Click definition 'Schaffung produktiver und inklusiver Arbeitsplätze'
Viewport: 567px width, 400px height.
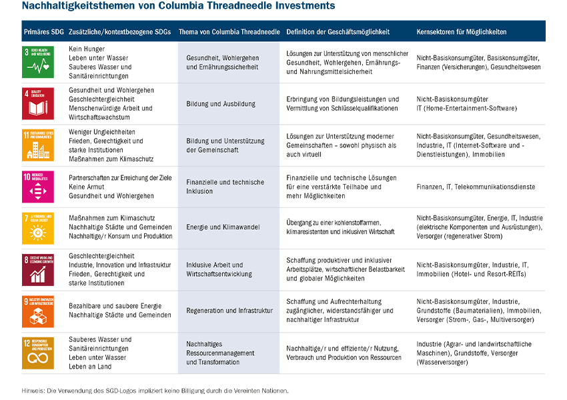(x=346, y=269)
